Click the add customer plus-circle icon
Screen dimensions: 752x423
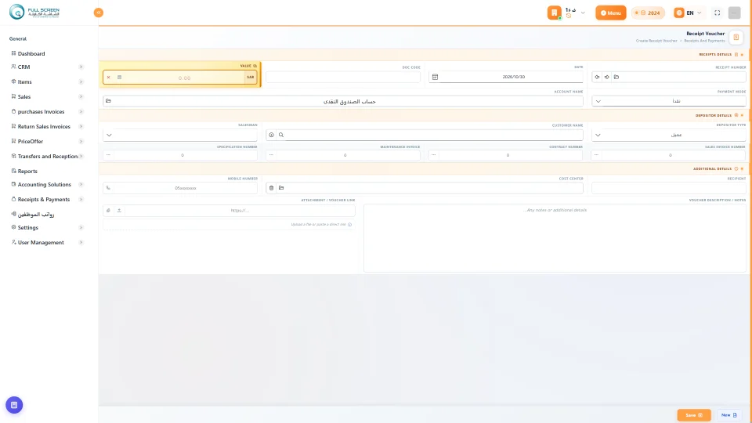point(272,135)
